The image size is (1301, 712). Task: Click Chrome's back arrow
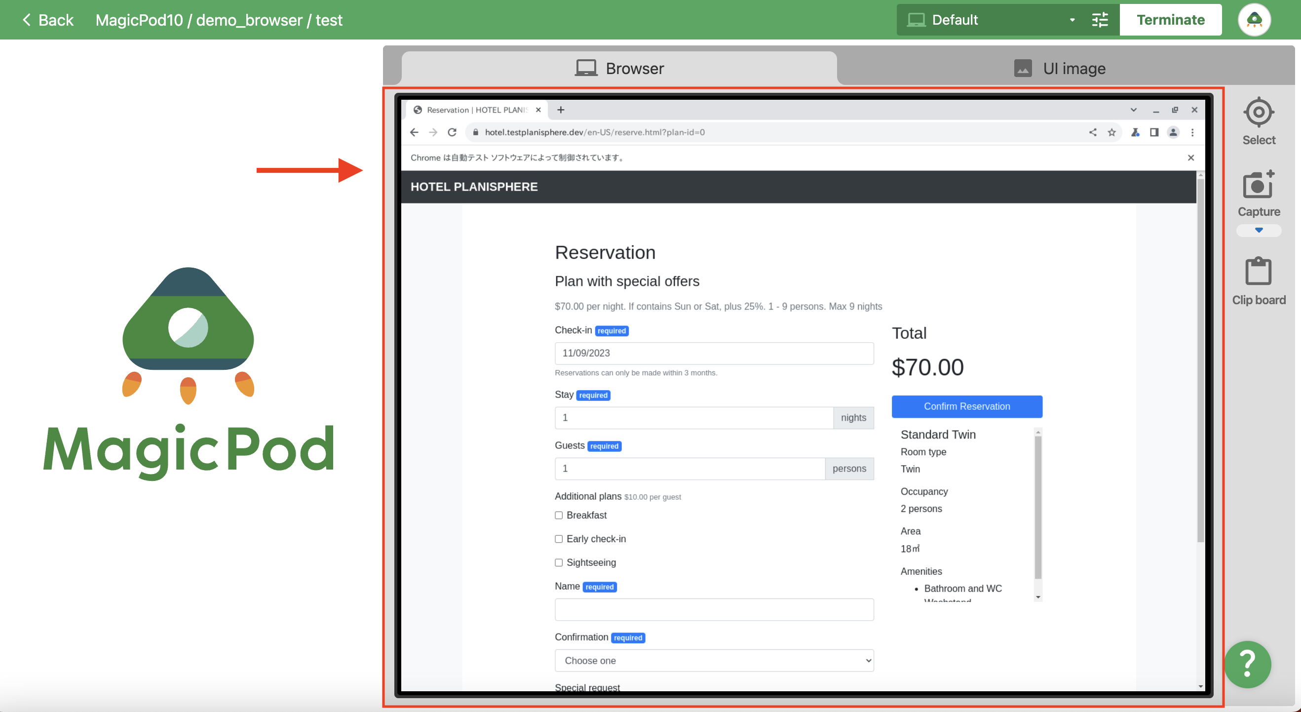pos(414,132)
